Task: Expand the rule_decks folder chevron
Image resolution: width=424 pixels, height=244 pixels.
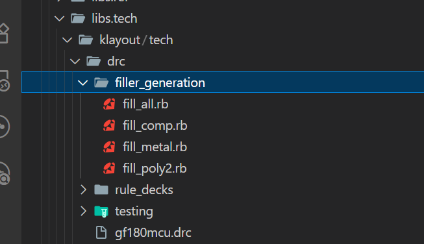Action: tap(83, 189)
